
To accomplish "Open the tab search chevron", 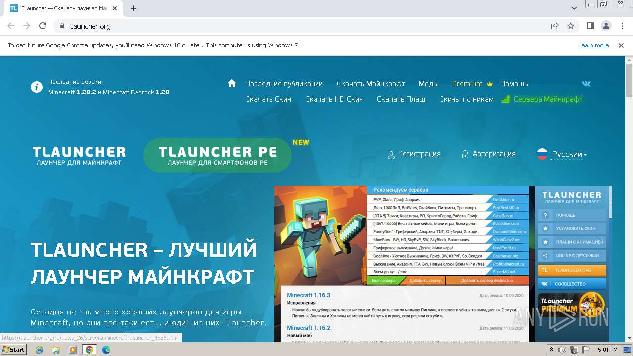I will pyautogui.click(x=574, y=8).
